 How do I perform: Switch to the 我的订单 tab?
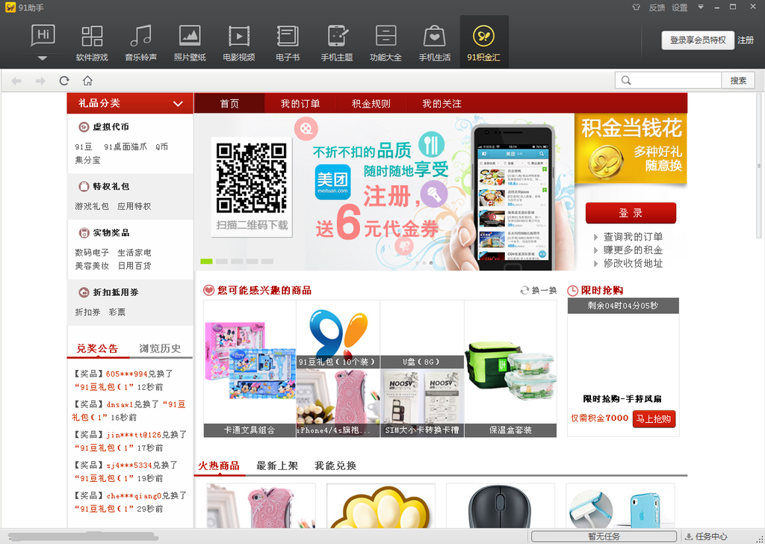[x=300, y=103]
